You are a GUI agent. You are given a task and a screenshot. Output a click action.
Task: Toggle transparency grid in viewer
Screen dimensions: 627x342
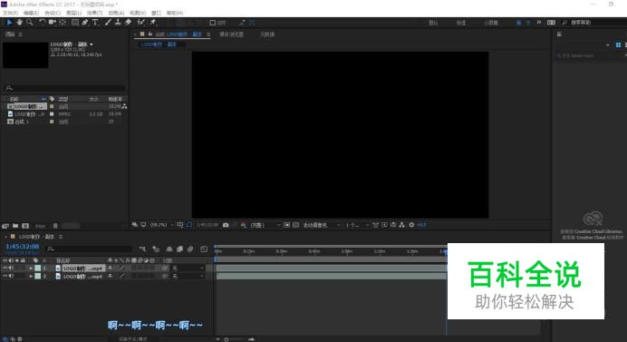(x=295, y=225)
